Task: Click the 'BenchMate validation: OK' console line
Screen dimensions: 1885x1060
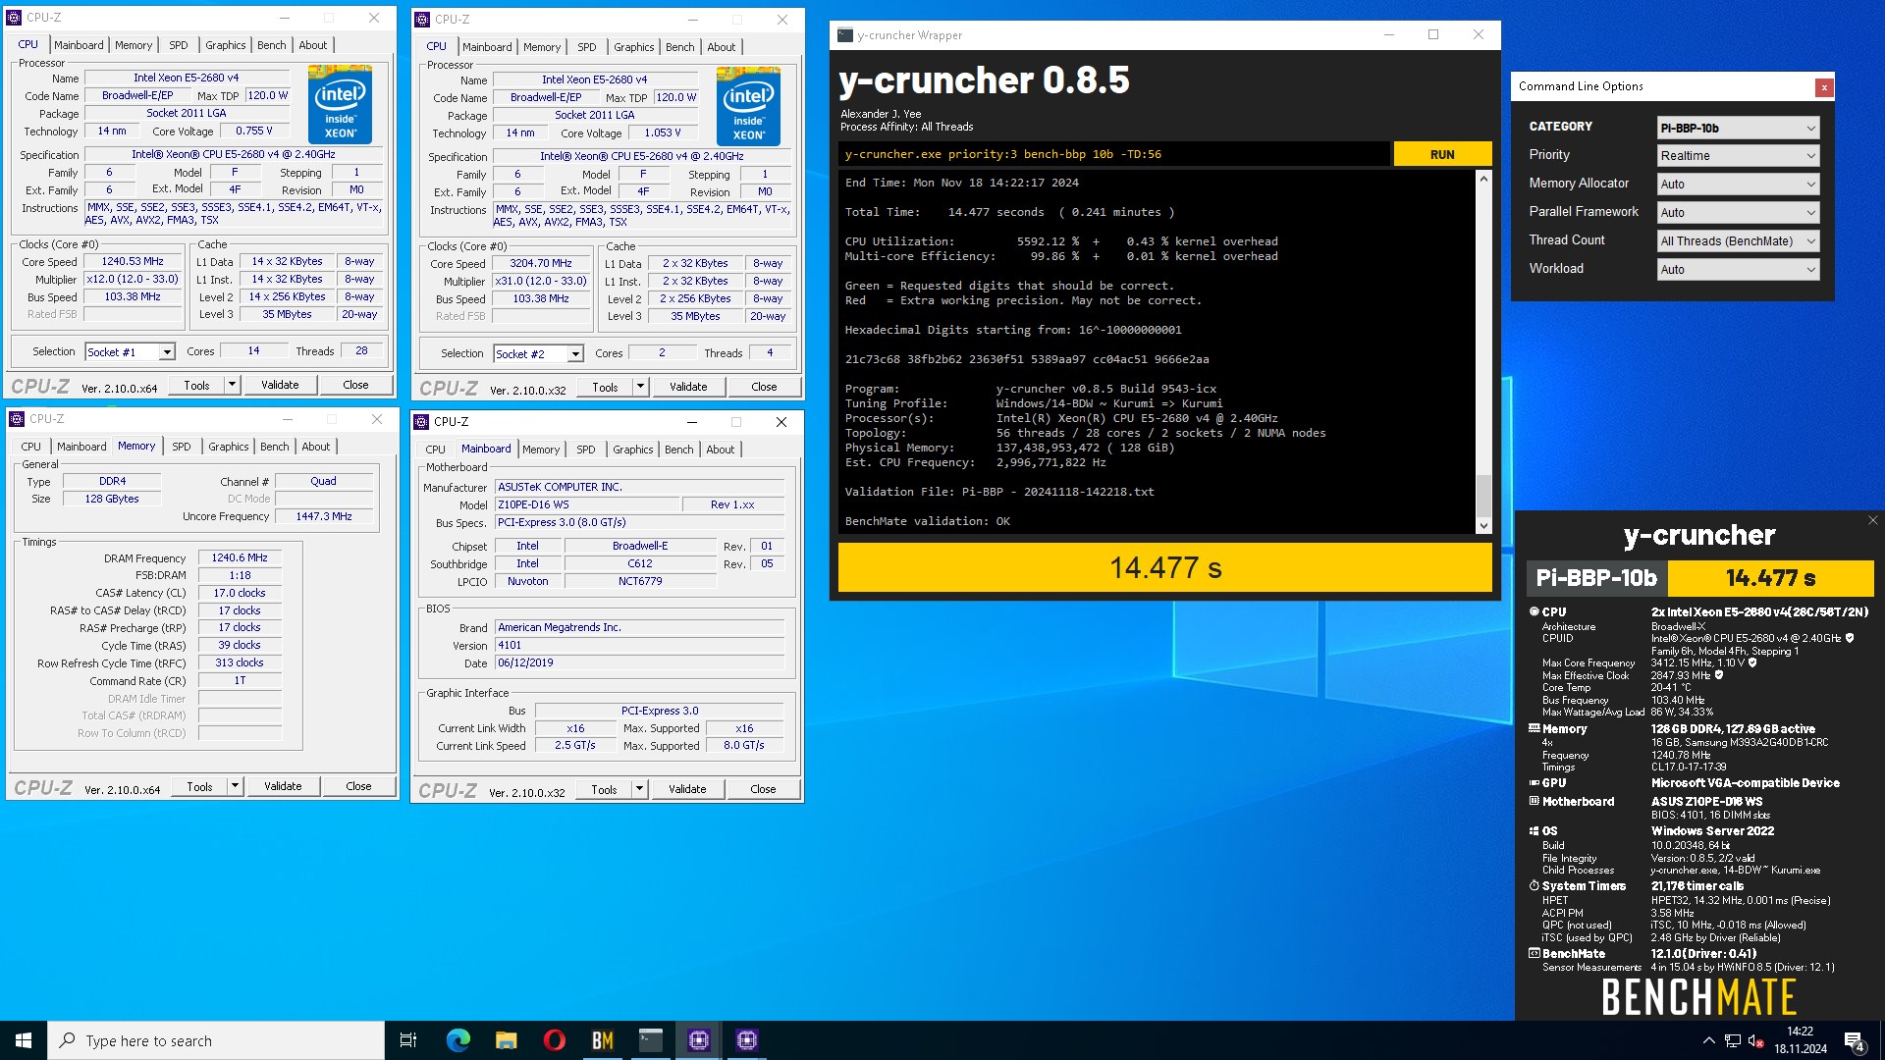Action: (x=927, y=521)
